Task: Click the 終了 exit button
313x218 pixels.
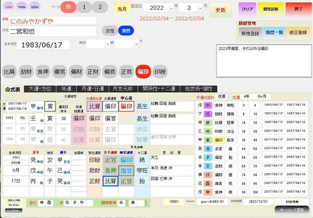Action: click(299, 9)
